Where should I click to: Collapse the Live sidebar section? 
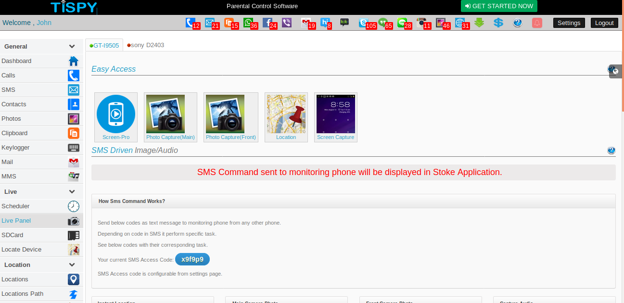click(41, 192)
